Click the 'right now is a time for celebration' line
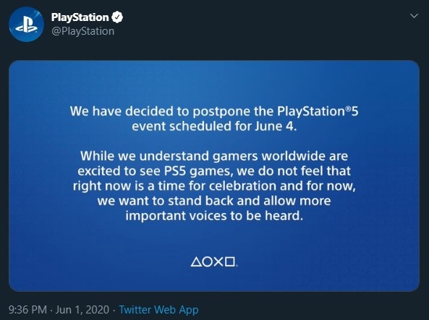This screenshot has height=320, width=429. pos(214,186)
